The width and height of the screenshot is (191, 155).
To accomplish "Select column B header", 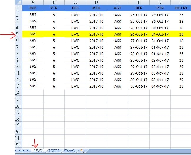I will click(54, 2).
